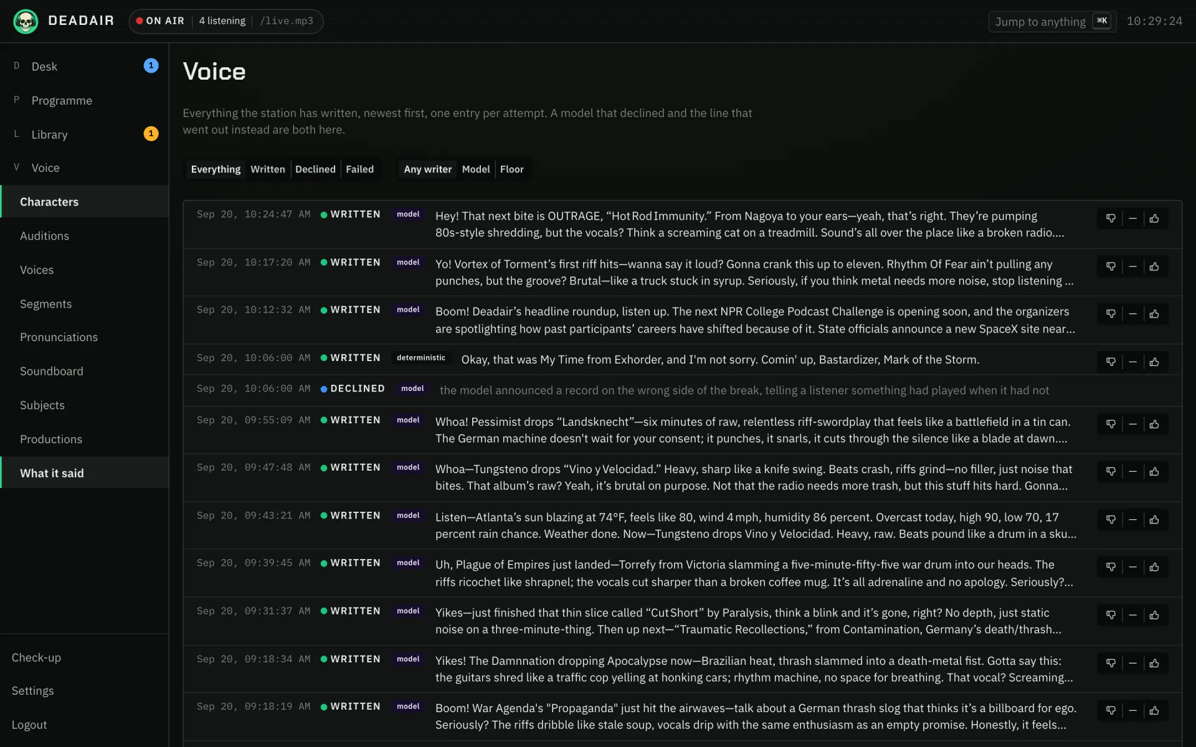Open the /live.mp3 stream link
Viewport: 1196px width, 747px height.
287,21
